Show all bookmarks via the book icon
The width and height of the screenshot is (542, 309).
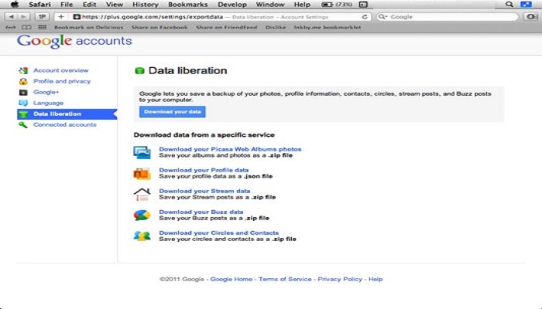pos(26,27)
